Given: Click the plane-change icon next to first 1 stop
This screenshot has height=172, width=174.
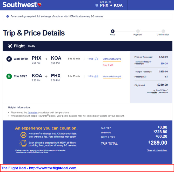Looking at the screenshot, I should [96, 59].
